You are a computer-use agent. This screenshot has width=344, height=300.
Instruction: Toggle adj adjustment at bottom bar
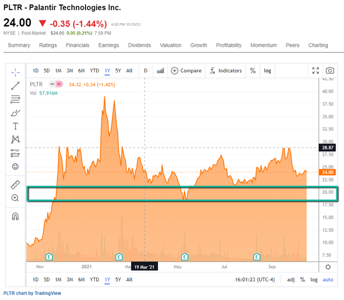(x=291, y=280)
